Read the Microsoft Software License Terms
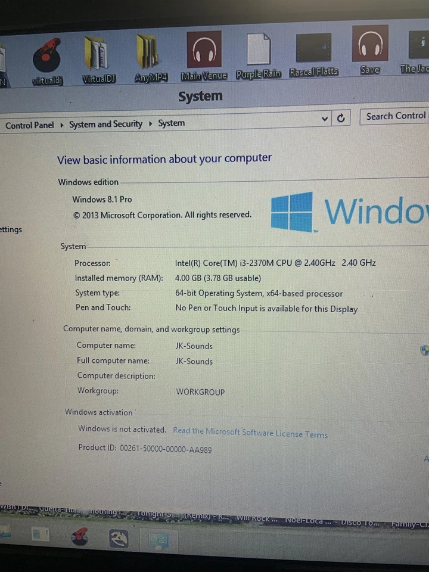The width and height of the screenshot is (429, 572). pos(250,433)
